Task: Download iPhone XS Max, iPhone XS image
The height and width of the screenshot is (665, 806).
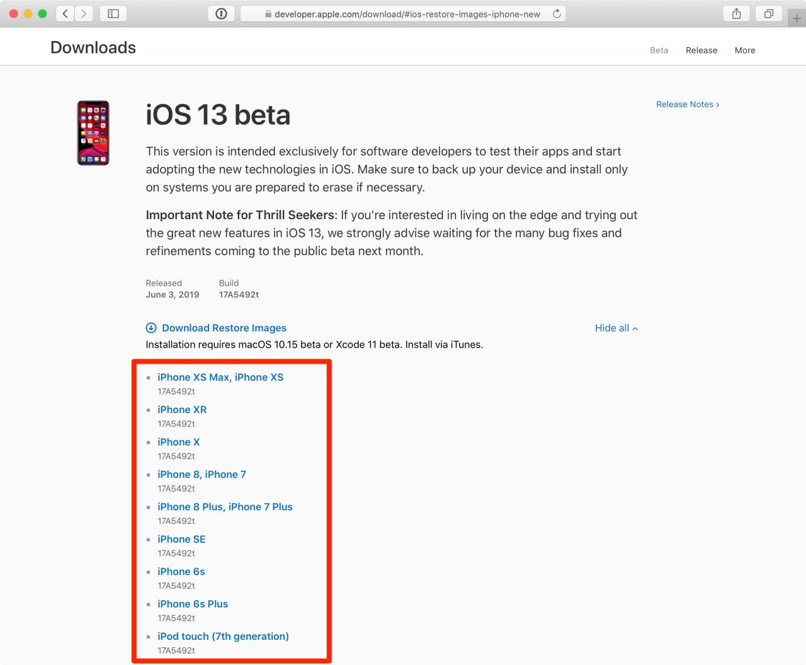Action: [220, 377]
